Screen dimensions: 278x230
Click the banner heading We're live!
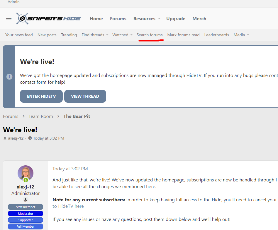[x=37, y=61]
